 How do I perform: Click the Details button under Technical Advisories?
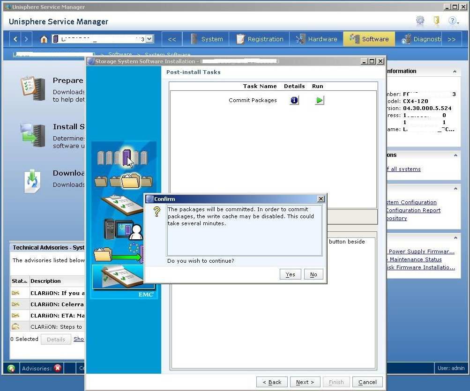(56, 339)
